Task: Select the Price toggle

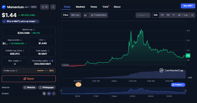Action: [x=66, y=15]
